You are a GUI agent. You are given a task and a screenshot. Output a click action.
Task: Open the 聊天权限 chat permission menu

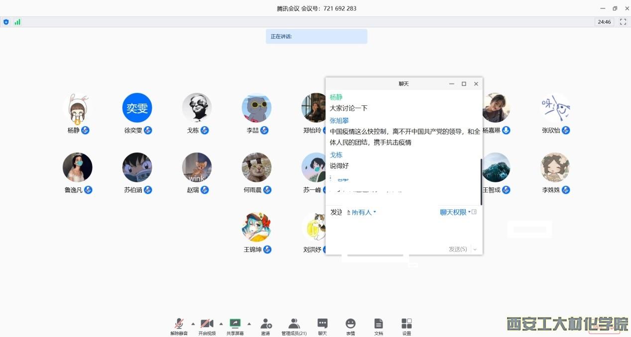455,212
